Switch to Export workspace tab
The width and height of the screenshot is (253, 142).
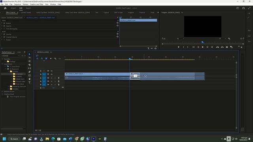28,8
